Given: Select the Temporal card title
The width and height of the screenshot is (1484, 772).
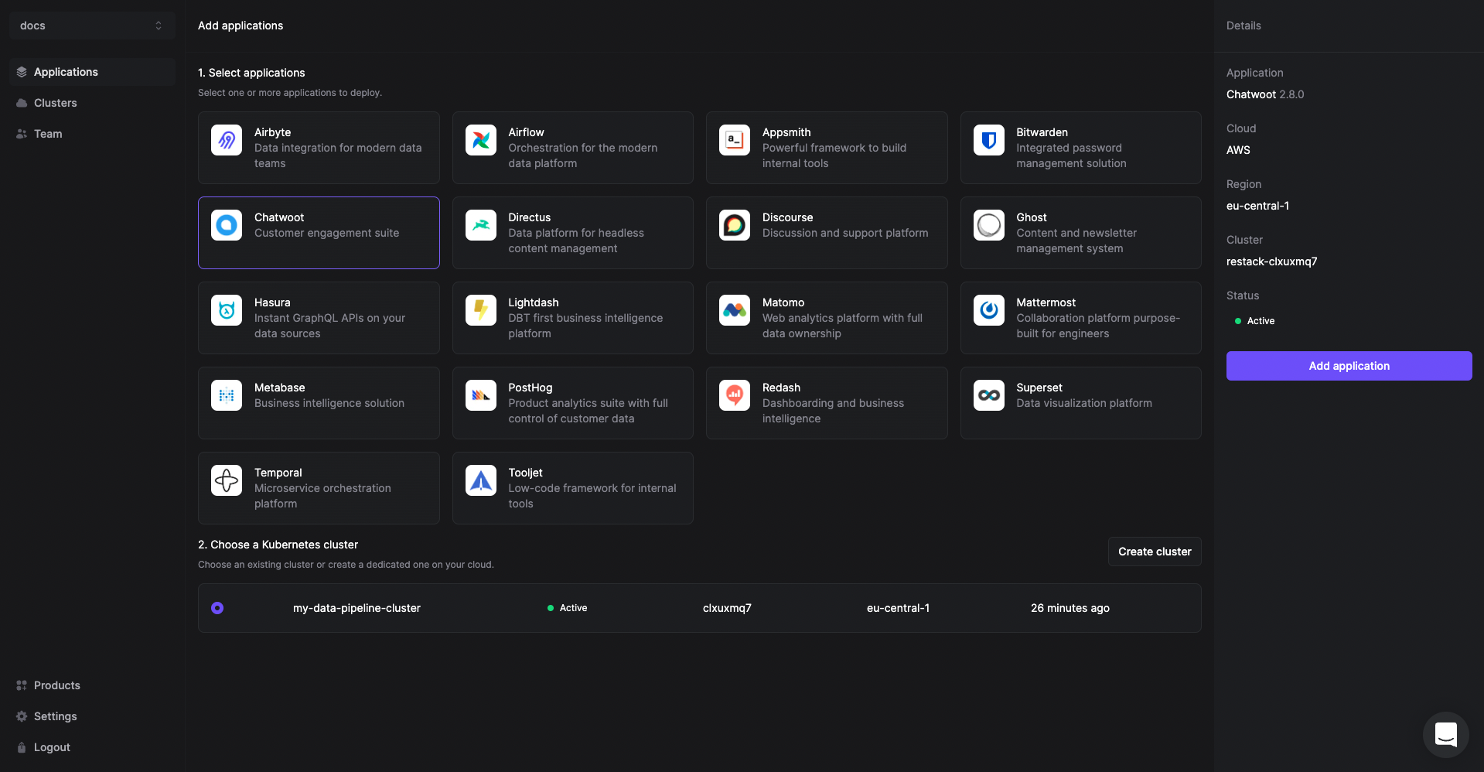Looking at the screenshot, I should click(x=278, y=473).
